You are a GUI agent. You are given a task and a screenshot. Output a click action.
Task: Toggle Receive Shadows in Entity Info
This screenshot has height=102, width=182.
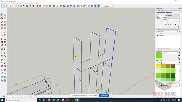173,24
